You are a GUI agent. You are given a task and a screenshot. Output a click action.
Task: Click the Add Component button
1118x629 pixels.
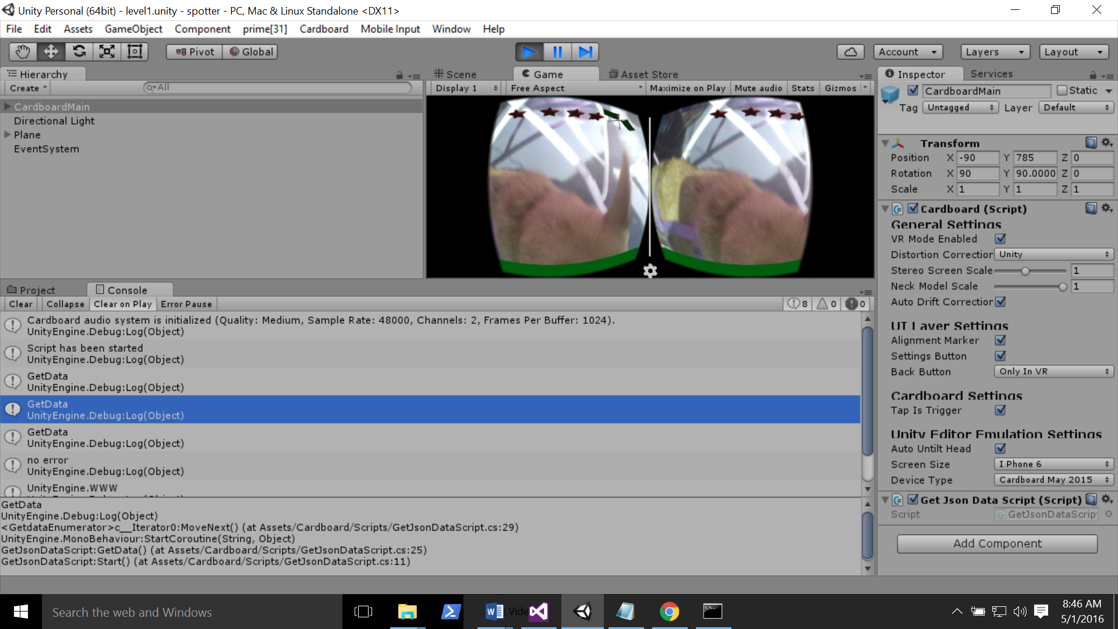[x=997, y=543]
